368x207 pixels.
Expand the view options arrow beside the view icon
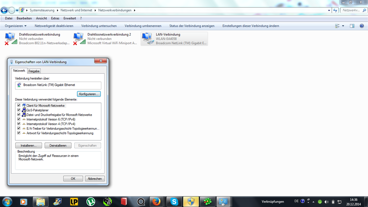(x=343, y=26)
